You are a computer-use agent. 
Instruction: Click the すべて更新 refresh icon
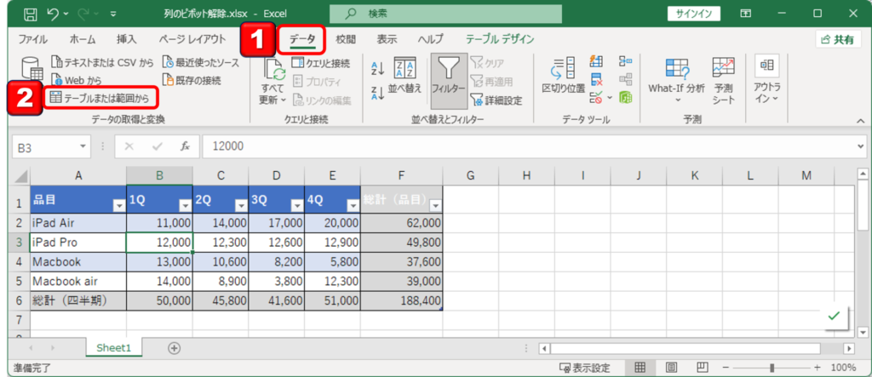(x=273, y=70)
